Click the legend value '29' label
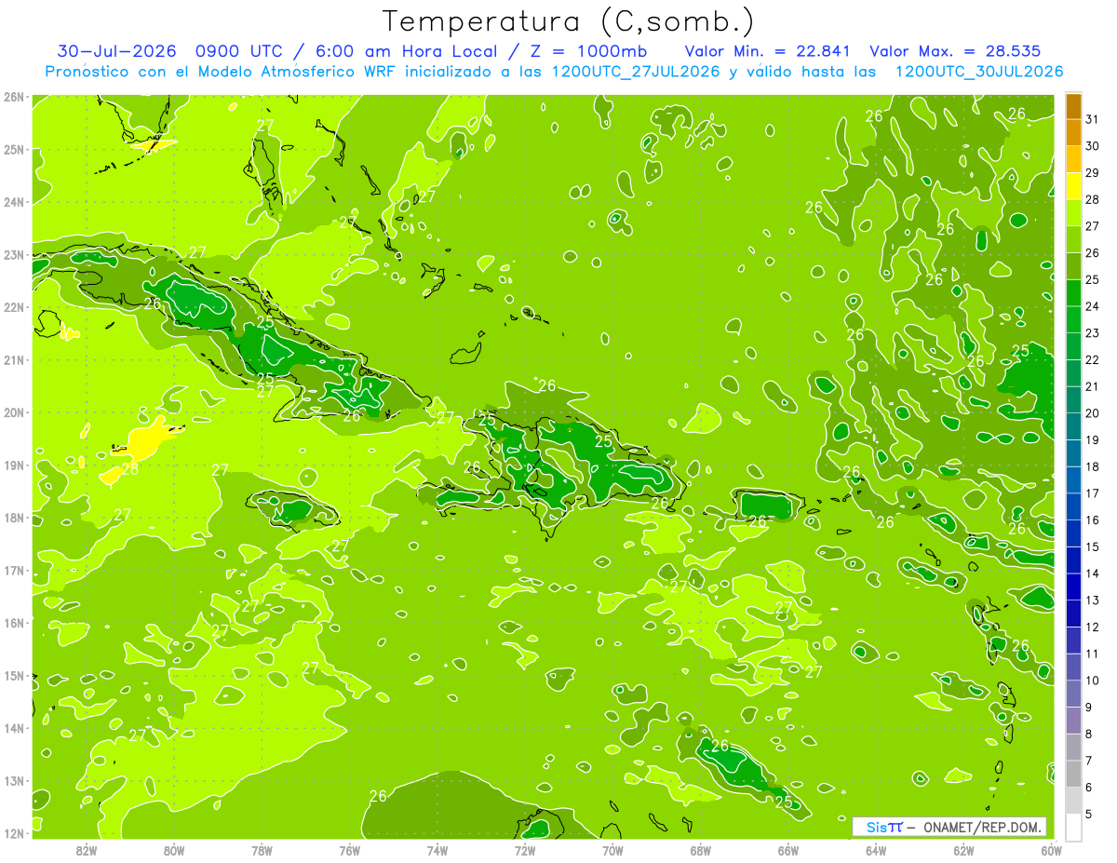 [x=1093, y=172]
